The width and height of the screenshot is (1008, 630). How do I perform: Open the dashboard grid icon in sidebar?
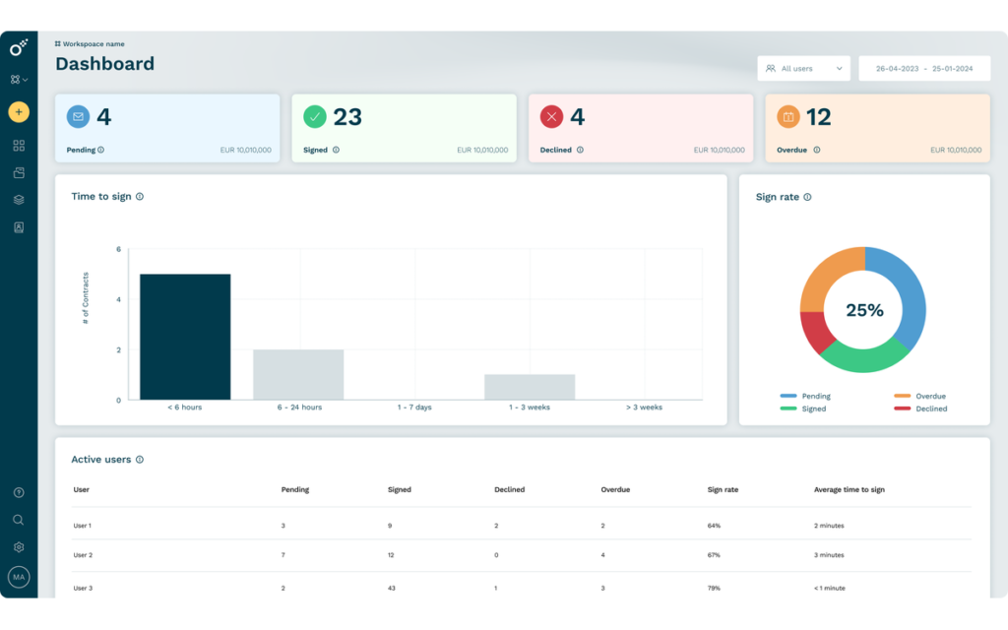(x=19, y=146)
